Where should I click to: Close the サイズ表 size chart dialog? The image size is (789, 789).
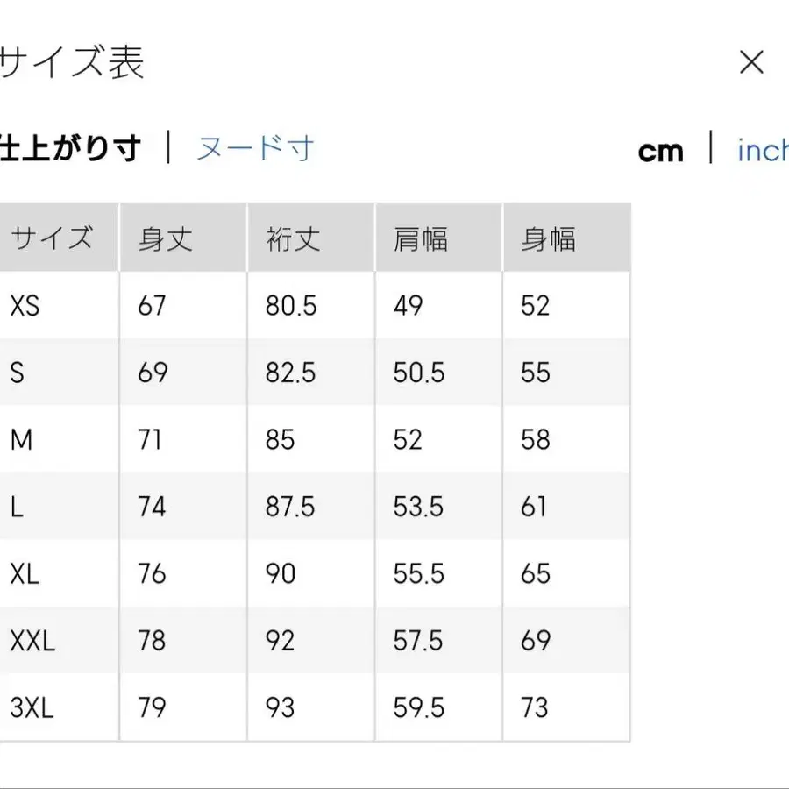pos(752,62)
